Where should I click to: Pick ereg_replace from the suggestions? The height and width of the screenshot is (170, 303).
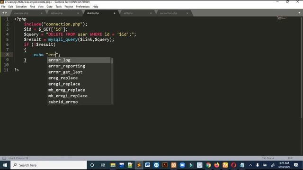tap(79, 78)
